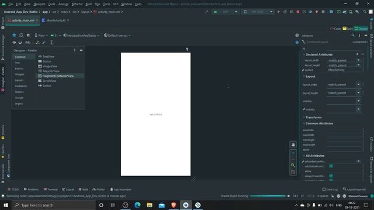Open the app run configuration dropdown
This screenshot has height=210, width=374.
tap(226, 12)
